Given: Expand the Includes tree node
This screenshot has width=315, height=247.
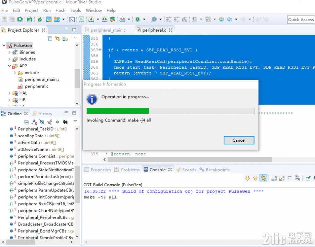Looking at the screenshot, I should 9,59.
